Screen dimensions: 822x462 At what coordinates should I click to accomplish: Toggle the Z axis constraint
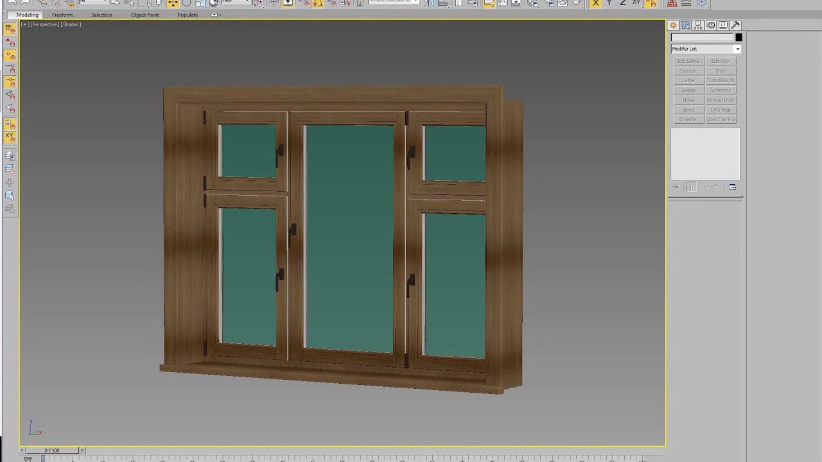[622, 3]
